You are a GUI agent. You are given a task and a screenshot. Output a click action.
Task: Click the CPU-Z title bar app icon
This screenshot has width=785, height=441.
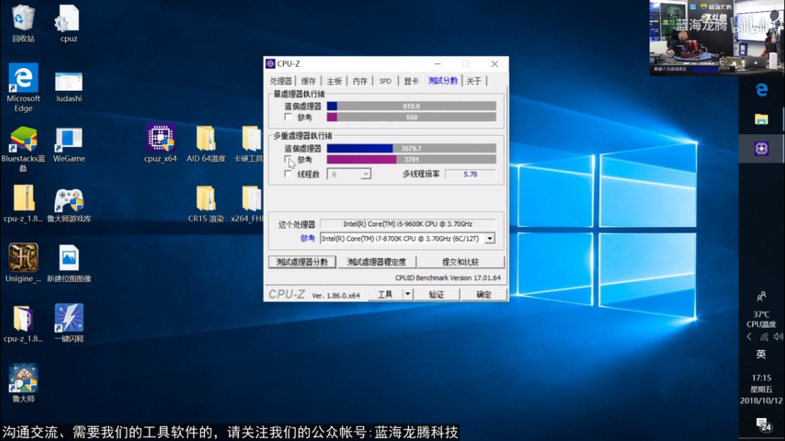point(271,64)
